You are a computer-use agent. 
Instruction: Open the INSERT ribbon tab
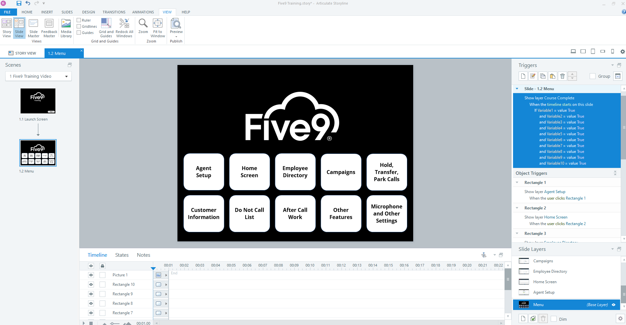click(47, 12)
